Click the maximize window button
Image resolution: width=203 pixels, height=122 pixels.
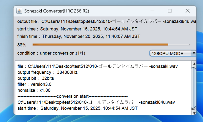170,11
